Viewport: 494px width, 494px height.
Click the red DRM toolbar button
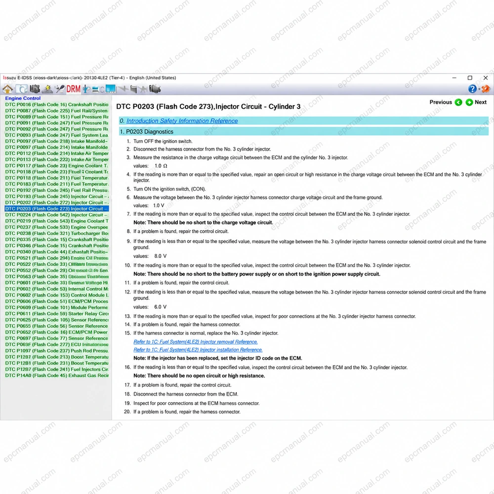click(74, 89)
